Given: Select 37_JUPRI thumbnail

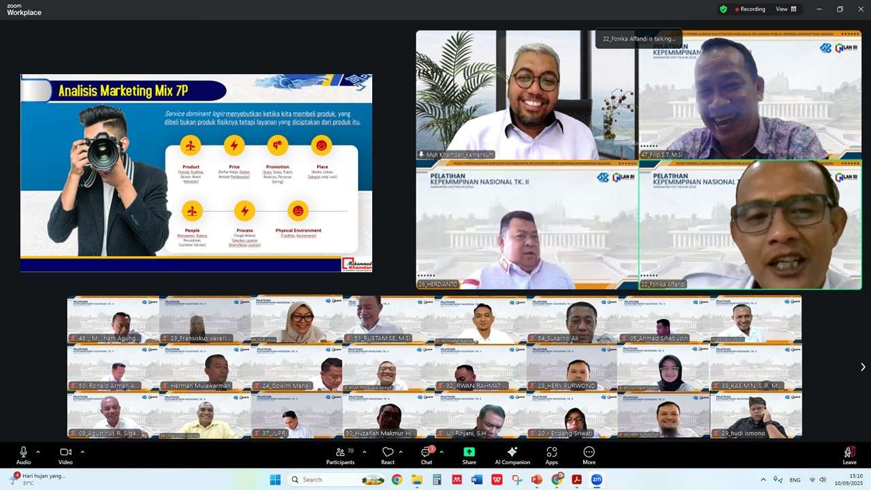Looking at the screenshot, I should coord(296,415).
